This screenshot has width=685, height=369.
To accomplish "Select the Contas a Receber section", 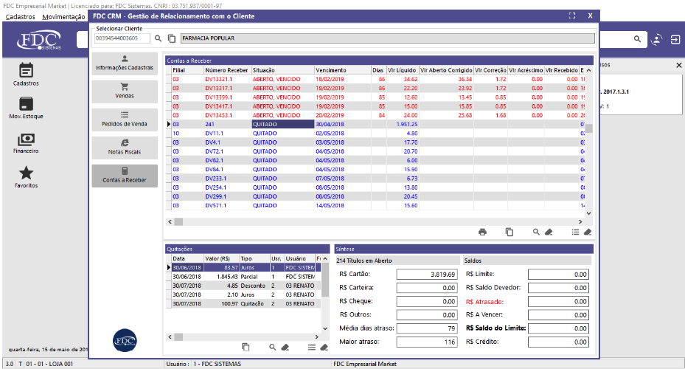I will click(x=125, y=176).
